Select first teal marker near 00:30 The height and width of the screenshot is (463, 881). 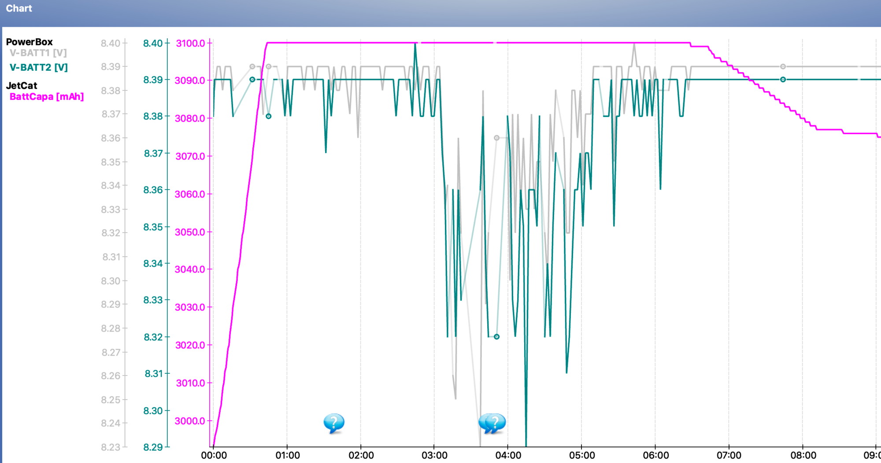point(252,80)
